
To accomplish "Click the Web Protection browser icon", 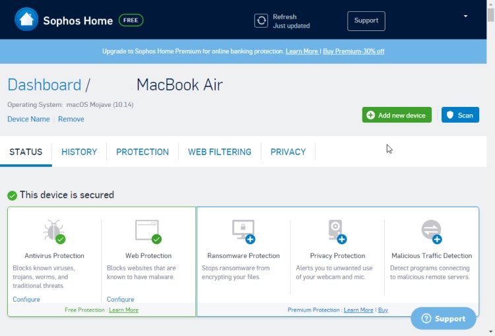I will click(148, 232).
